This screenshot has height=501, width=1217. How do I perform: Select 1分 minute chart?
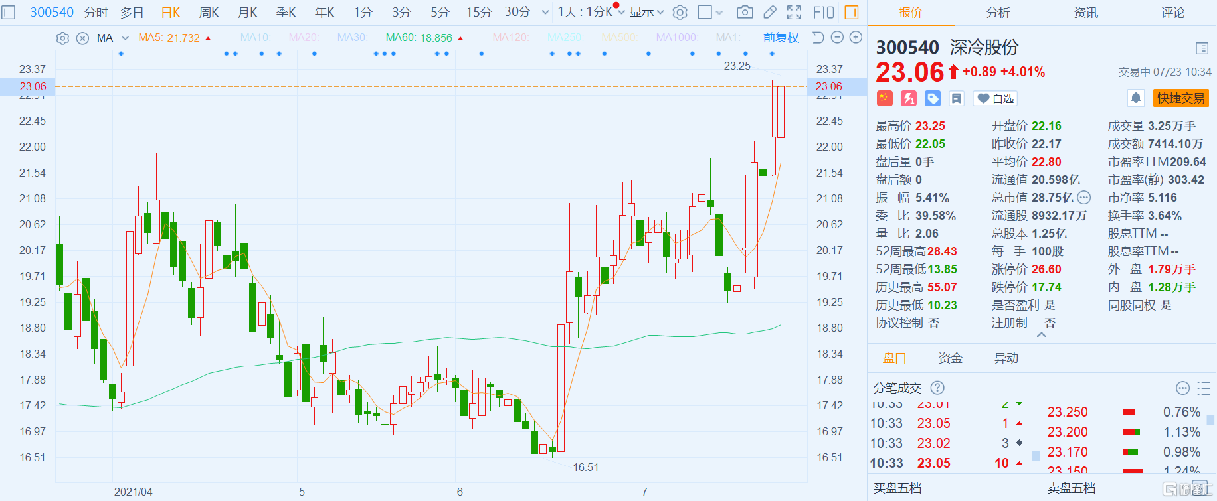(363, 12)
